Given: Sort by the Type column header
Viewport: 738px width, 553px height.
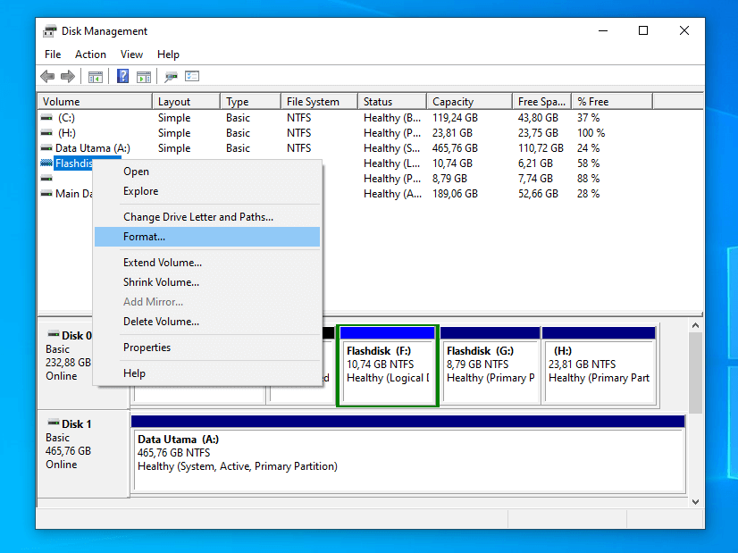Looking at the screenshot, I should [250, 102].
